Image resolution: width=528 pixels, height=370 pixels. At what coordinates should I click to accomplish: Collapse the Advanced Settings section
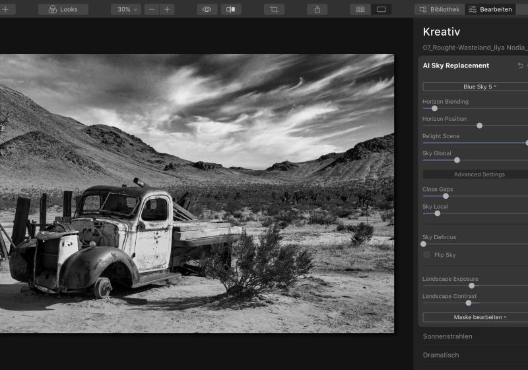click(x=479, y=174)
